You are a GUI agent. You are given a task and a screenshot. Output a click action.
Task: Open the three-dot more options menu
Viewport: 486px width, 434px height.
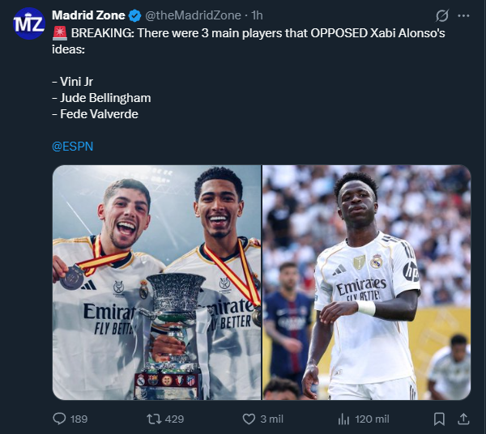(x=463, y=15)
